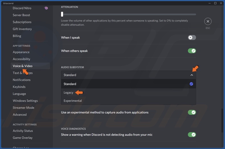Maximize the Discord window
The image size is (225, 149).
pyautogui.click(x=215, y=3)
